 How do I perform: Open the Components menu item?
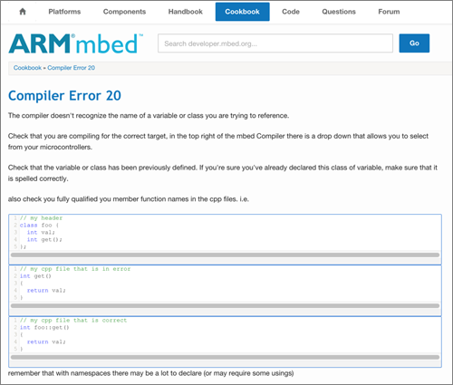(x=124, y=12)
